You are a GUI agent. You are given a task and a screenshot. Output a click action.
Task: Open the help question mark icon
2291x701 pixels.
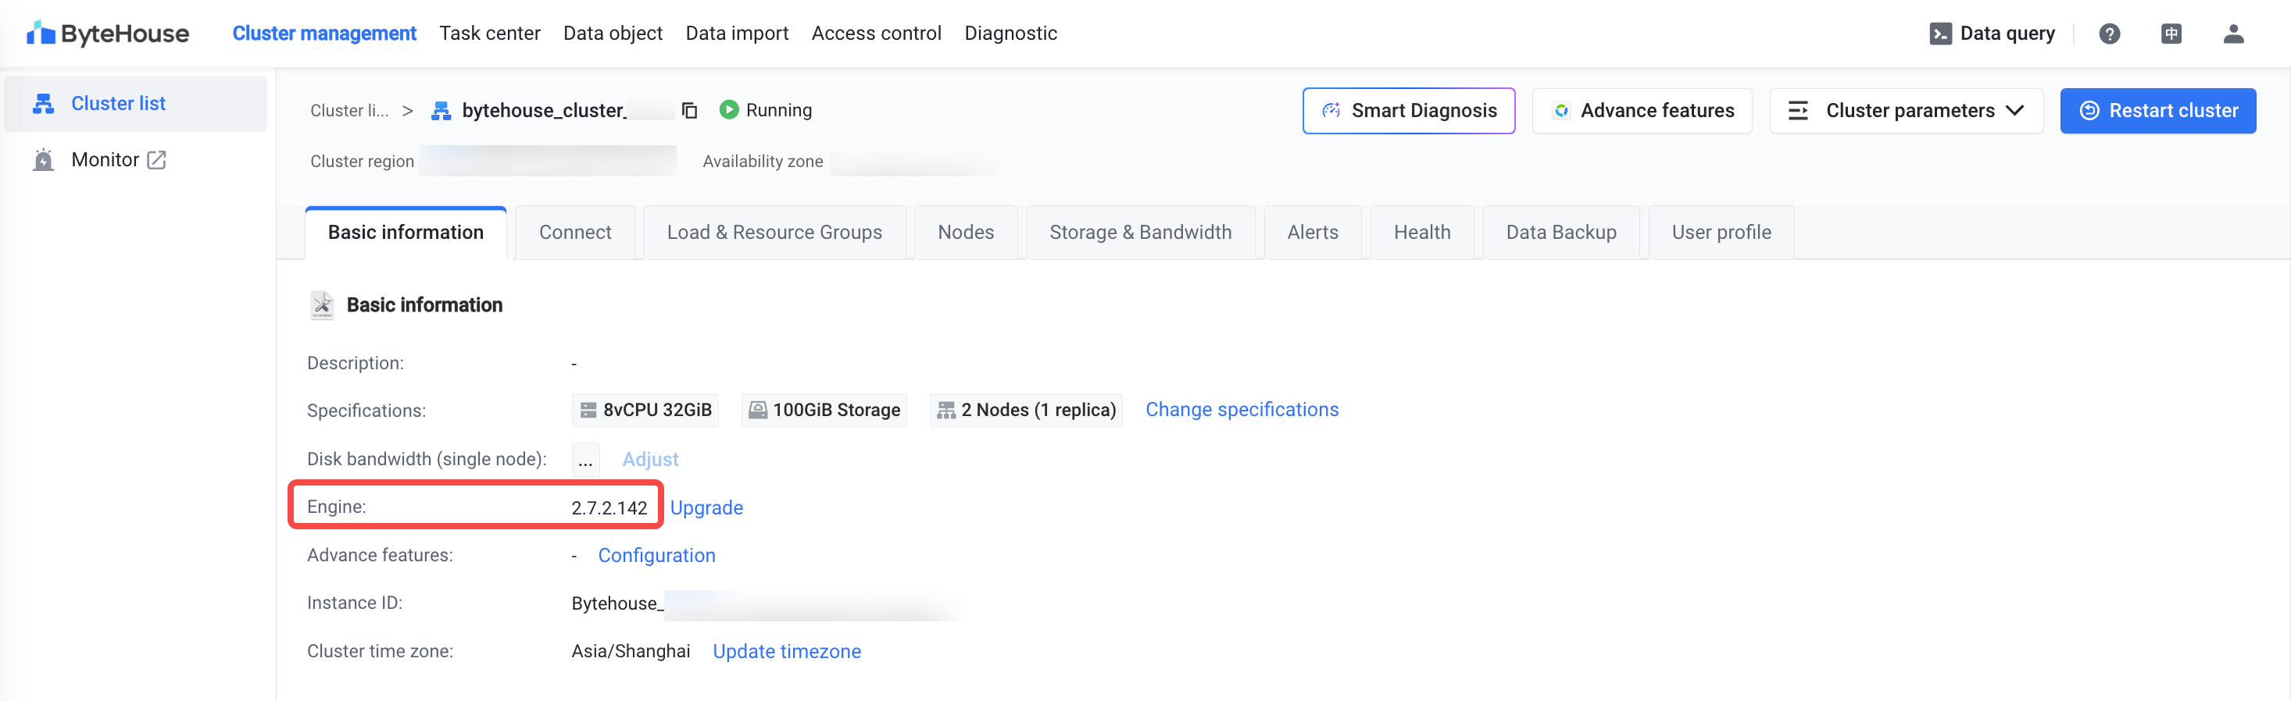[2109, 34]
